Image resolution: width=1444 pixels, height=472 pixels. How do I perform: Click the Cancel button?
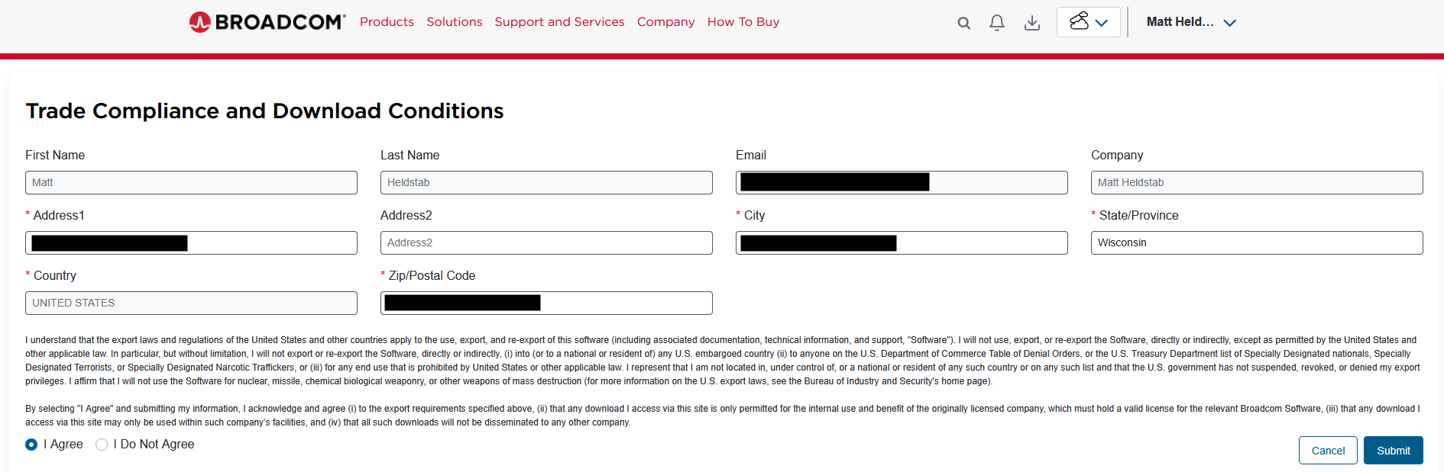1328,451
